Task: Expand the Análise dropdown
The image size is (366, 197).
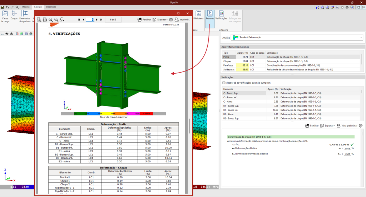Action: (361, 37)
